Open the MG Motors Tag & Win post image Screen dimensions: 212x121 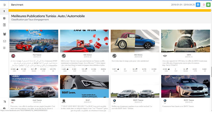pyautogui.click(x=84, y=41)
